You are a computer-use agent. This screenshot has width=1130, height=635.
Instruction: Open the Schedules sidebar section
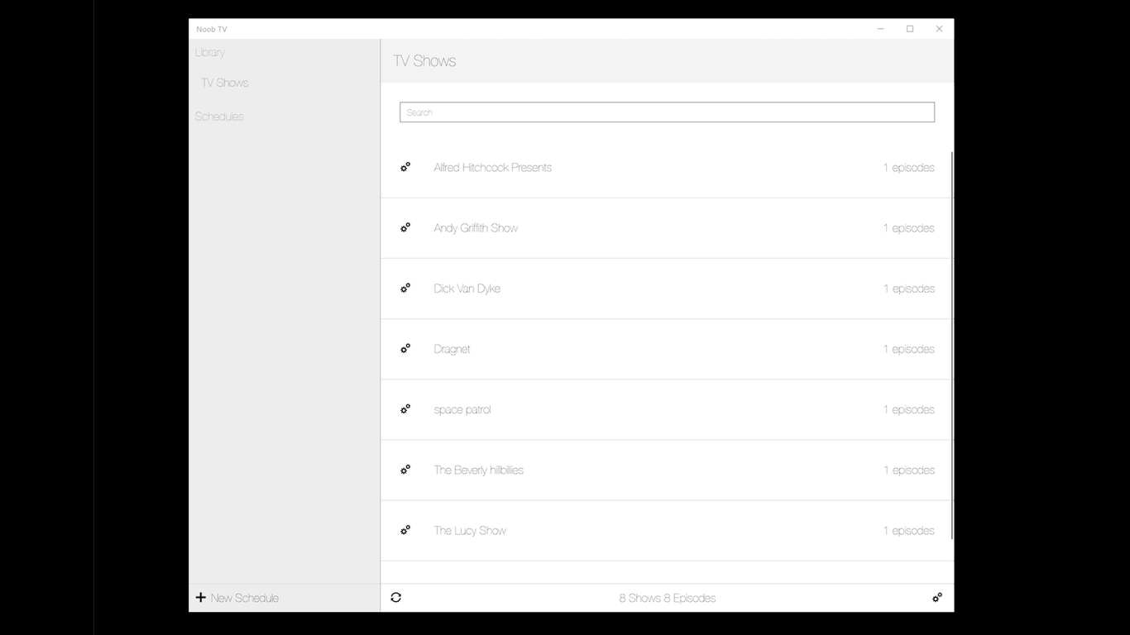tap(219, 117)
